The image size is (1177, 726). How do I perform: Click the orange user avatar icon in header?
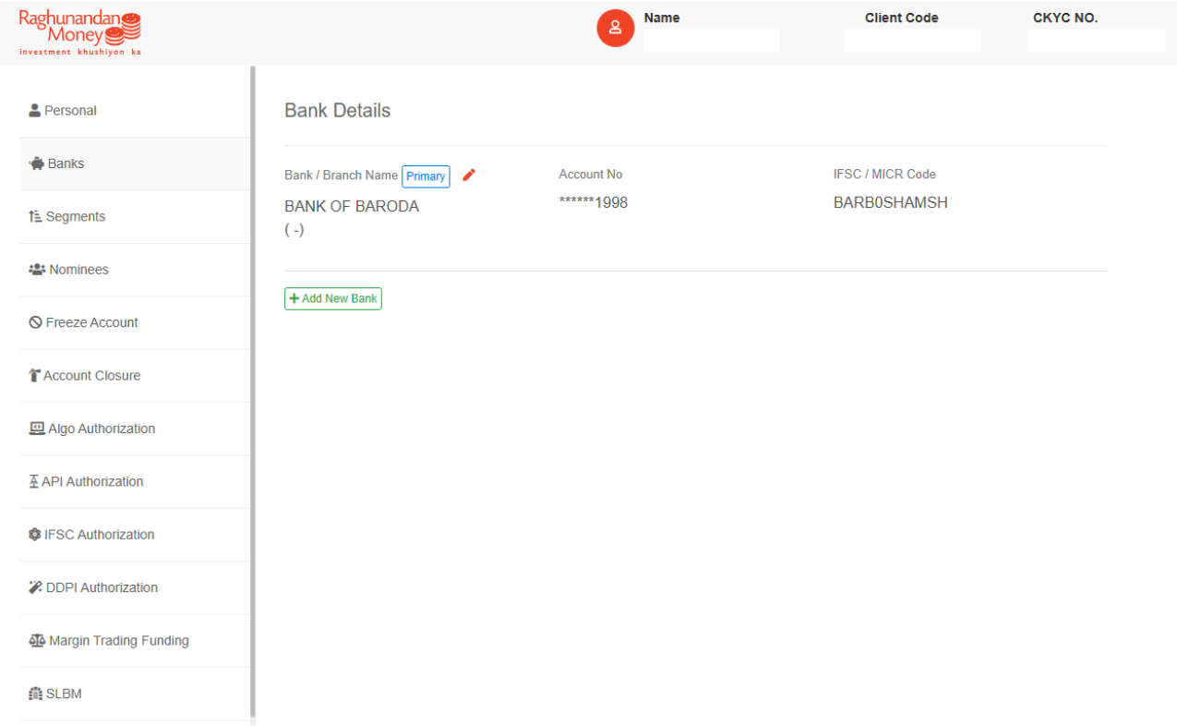point(616,29)
